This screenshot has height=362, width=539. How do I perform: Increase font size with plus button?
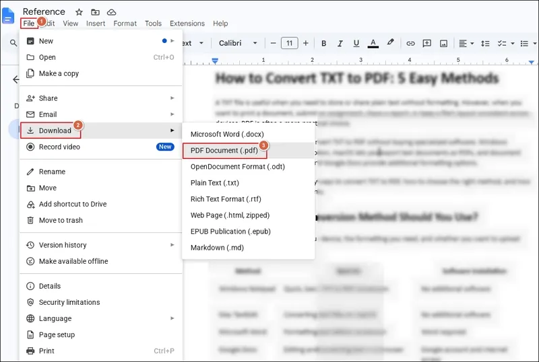tap(306, 43)
